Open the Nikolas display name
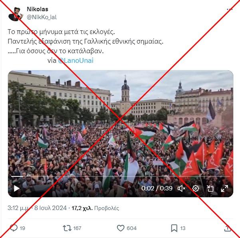This screenshot has height=238, width=240. click(x=38, y=9)
